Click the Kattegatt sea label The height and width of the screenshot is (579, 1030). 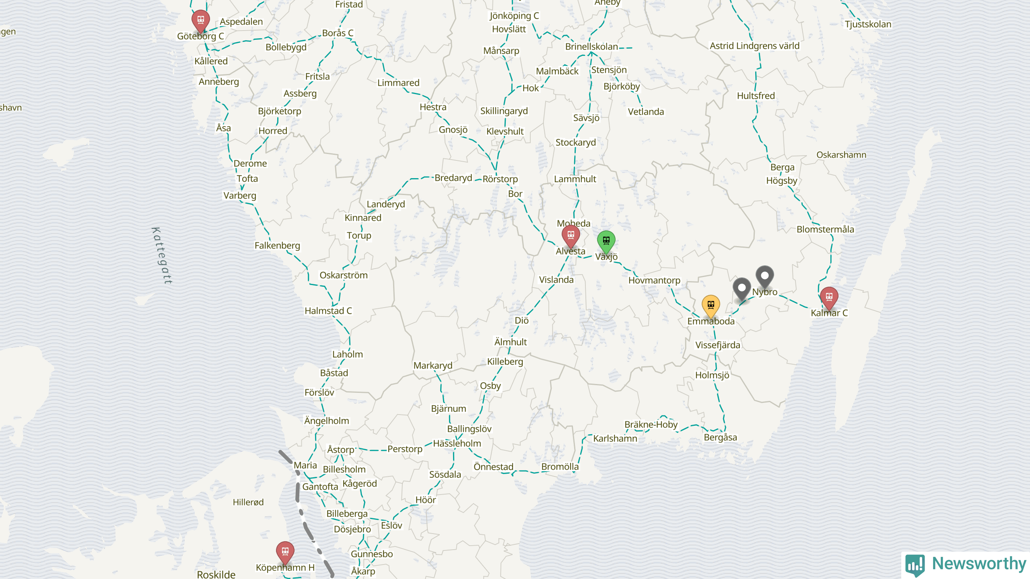click(162, 256)
